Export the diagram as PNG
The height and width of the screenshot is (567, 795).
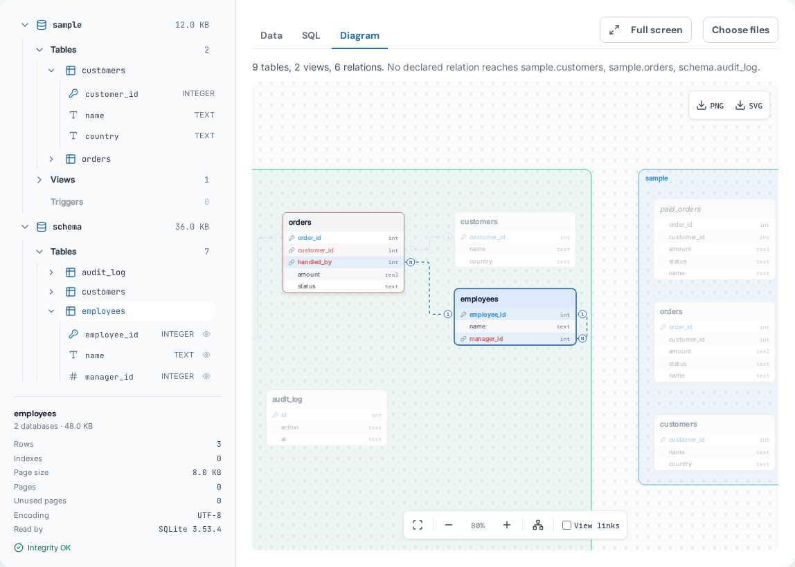pyautogui.click(x=710, y=105)
